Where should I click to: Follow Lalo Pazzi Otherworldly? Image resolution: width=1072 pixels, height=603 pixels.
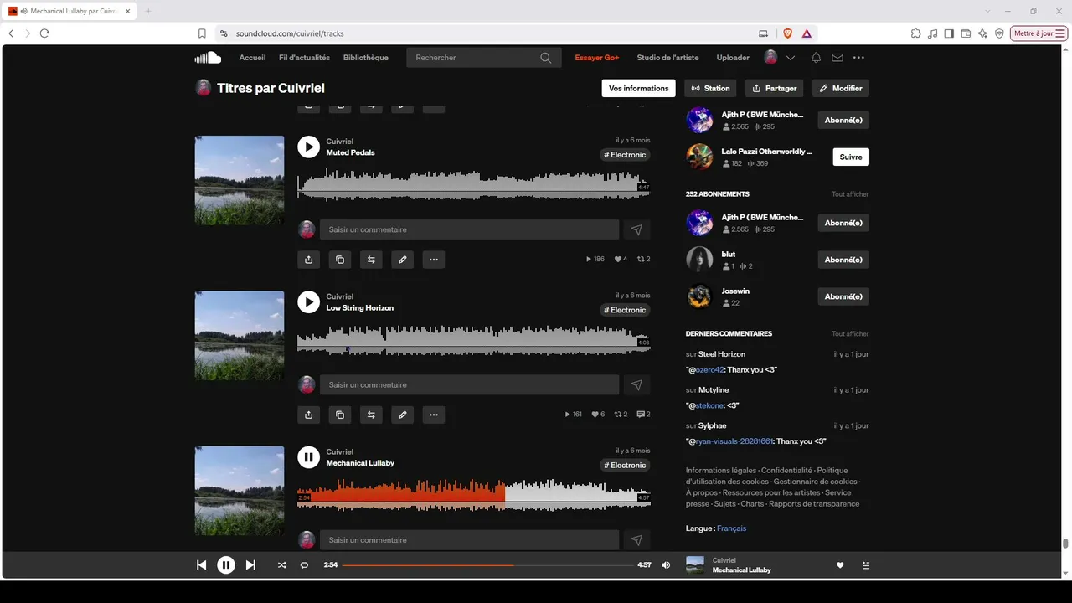click(851, 157)
